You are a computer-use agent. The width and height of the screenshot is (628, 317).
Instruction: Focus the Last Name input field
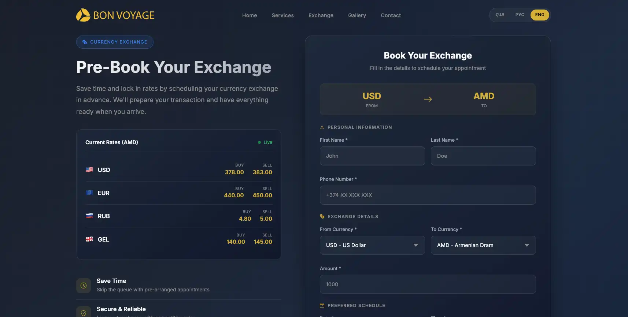[483, 156]
